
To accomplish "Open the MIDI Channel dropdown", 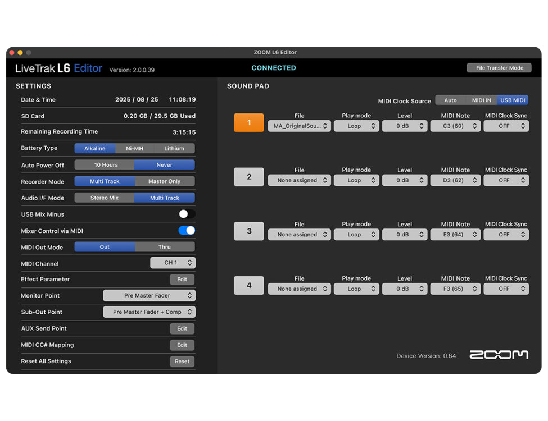I will click(x=173, y=263).
